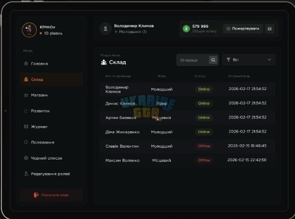Image resolution: width=295 pixels, height=219 pixels.
Task: Click the chevron on the Всі filter
Action: [269, 59]
